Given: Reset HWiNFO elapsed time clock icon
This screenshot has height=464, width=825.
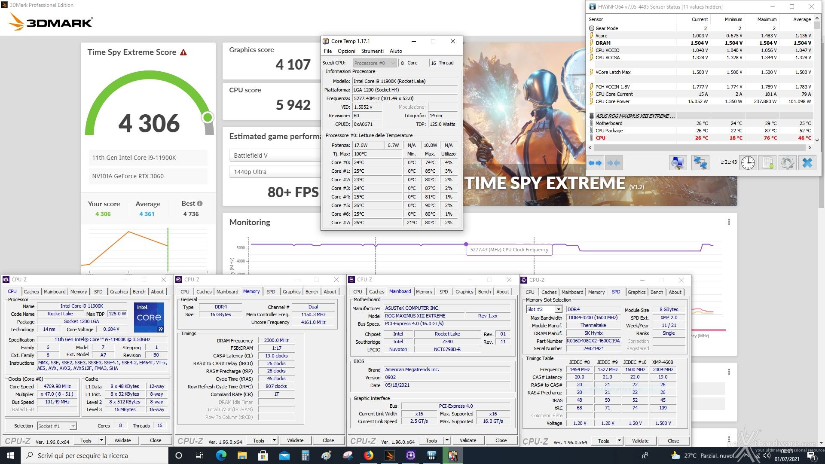Looking at the screenshot, I should (748, 163).
